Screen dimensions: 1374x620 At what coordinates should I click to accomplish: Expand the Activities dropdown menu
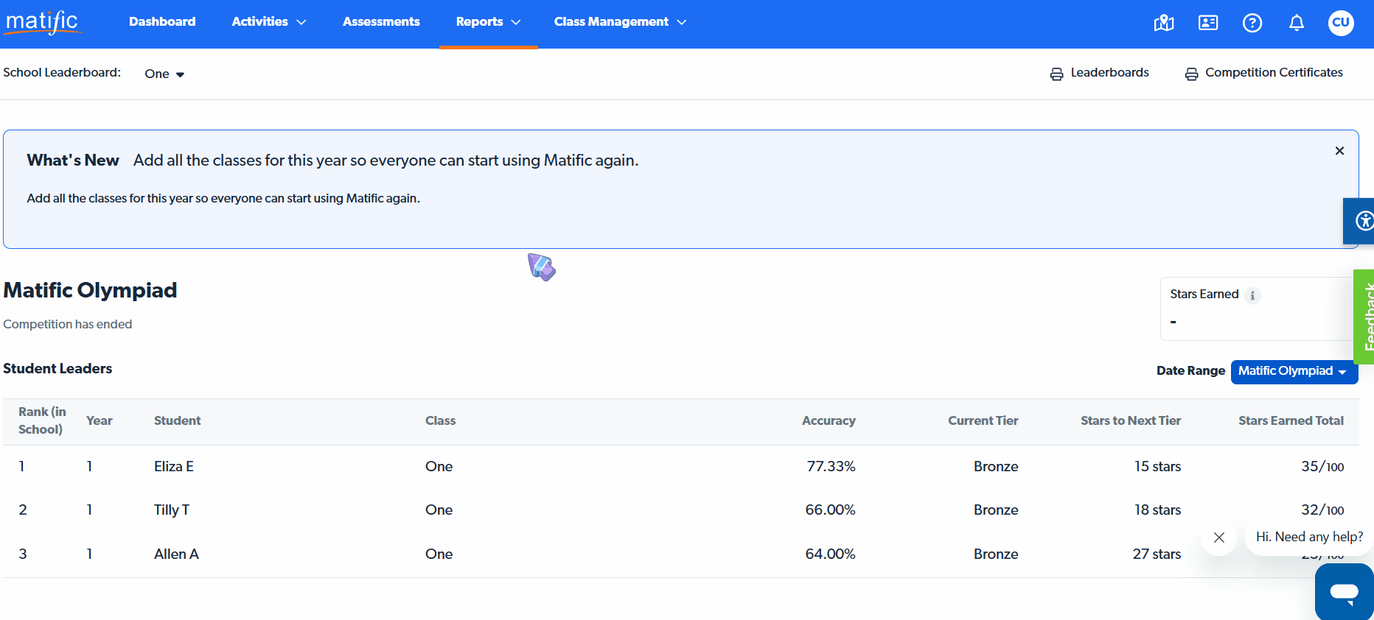click(268, 22)
